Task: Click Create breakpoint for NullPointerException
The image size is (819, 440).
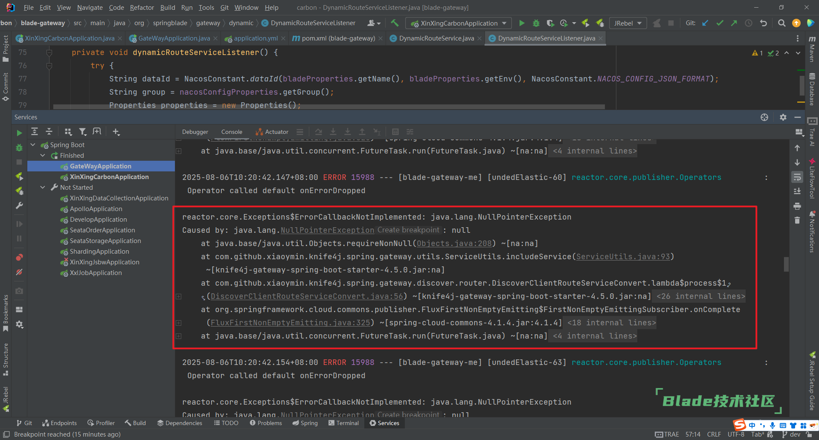Action: 408,230
